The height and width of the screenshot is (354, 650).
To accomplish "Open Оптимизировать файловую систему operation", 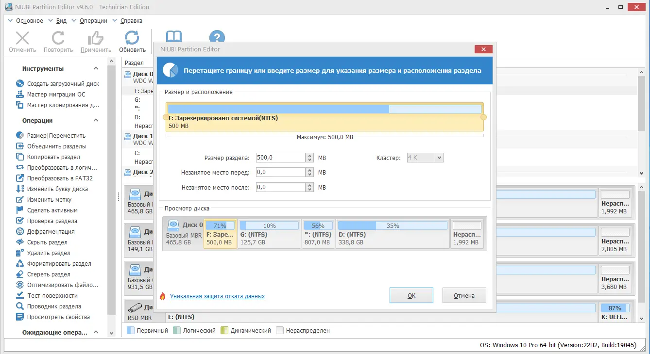I will click(63, 285).
